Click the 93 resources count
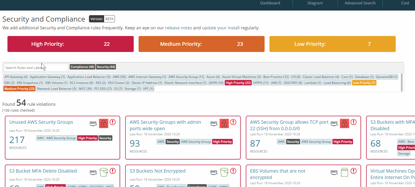The width and height of the screenshot is (415, 187). (x=135, y=144)
